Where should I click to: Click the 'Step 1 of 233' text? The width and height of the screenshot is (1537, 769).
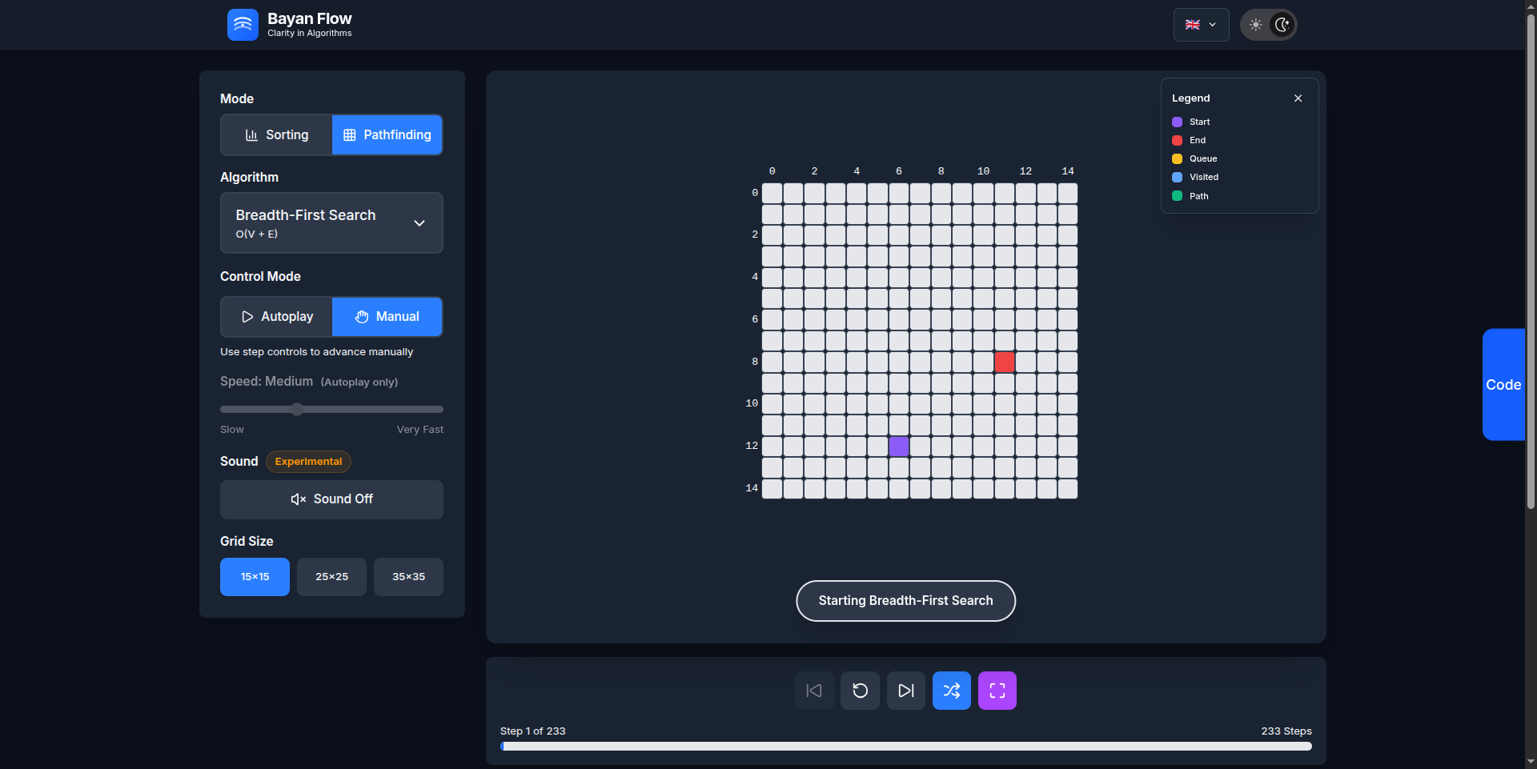[532, 731]
